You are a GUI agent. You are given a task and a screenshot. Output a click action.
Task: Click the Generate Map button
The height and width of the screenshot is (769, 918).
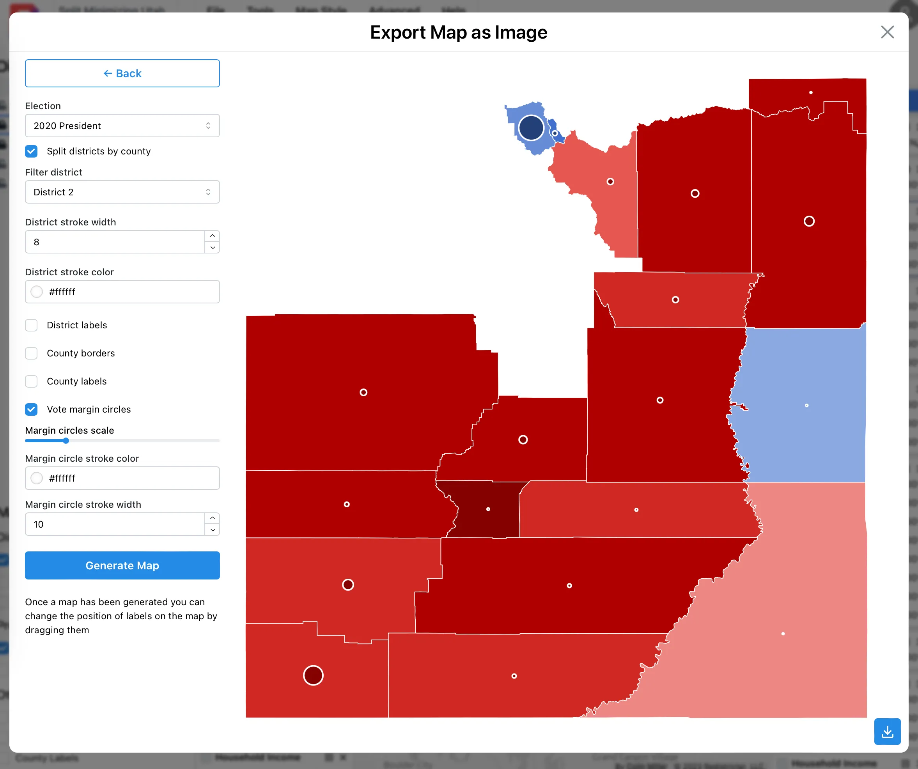[x=122, y=565]
